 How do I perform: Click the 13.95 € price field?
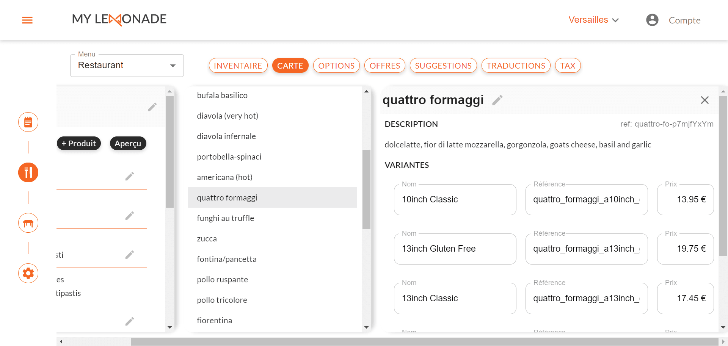coord(686,200)
